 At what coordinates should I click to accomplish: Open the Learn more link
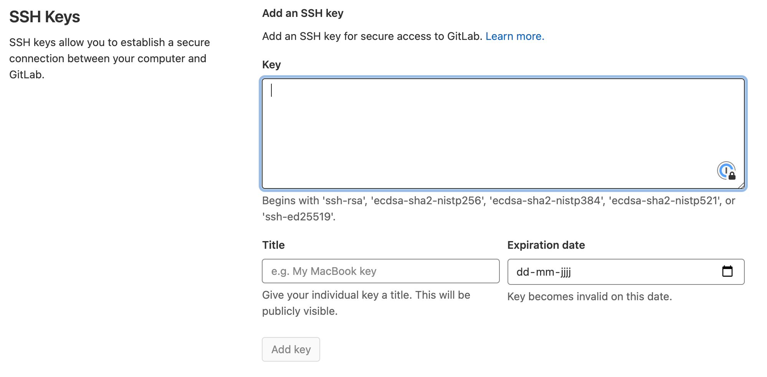(x=515, y=36)
